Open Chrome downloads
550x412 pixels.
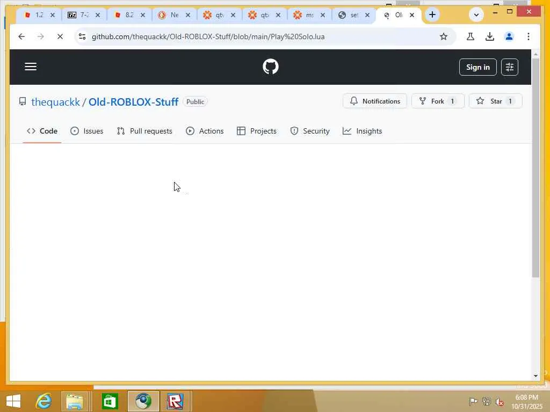(490, 36)
